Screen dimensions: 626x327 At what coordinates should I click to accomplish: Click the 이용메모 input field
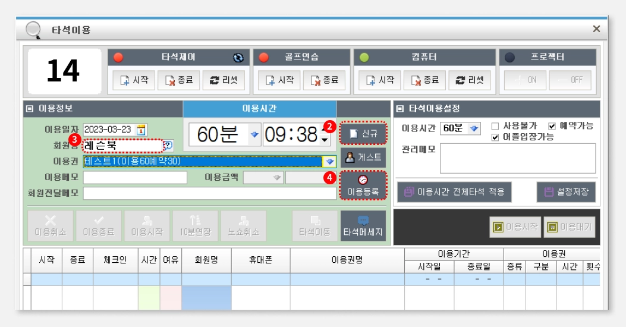point(135,177)
